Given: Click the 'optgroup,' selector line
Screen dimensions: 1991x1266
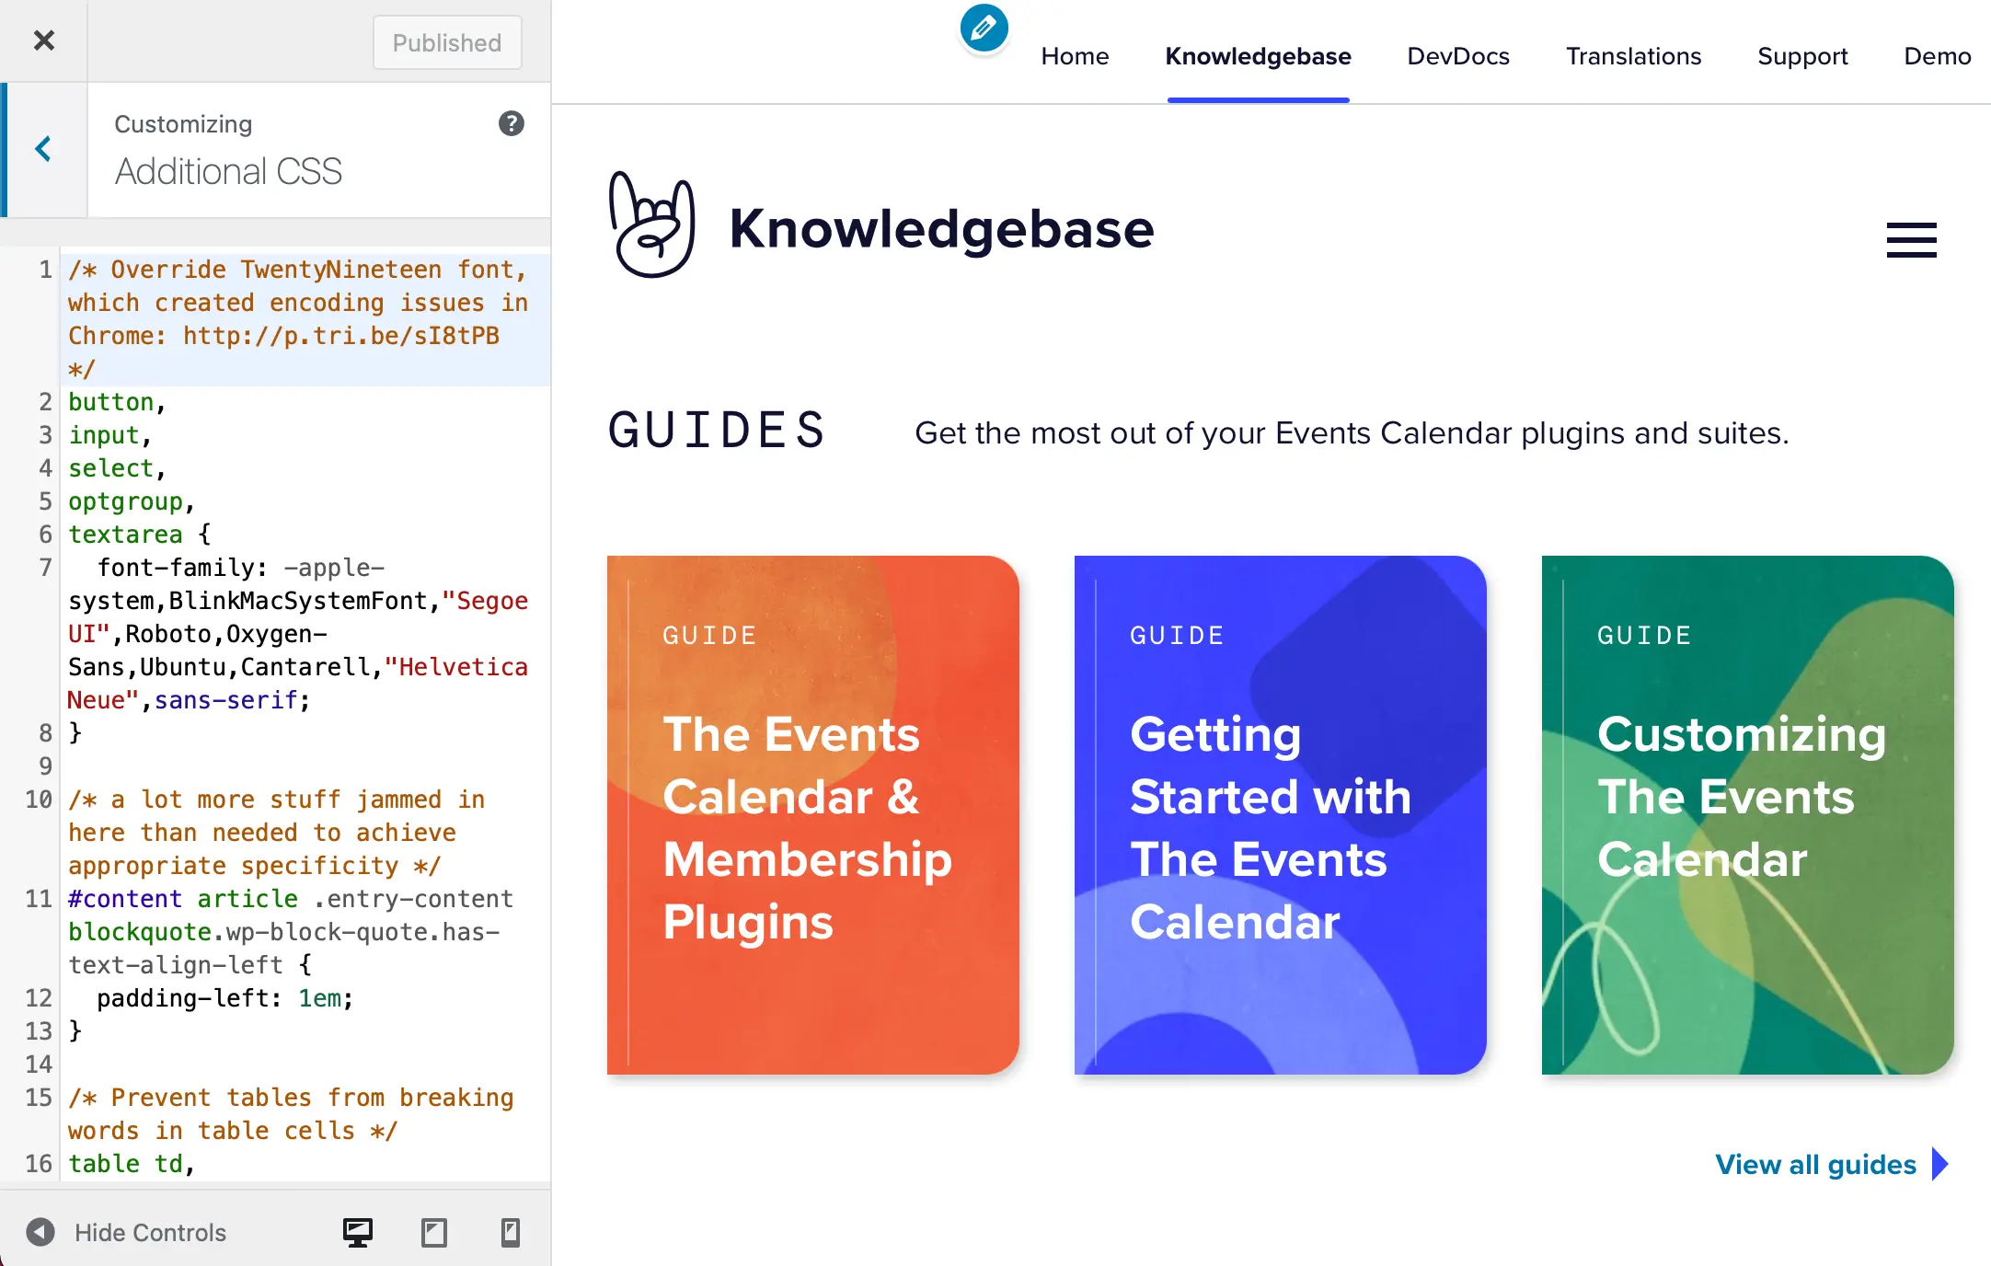Looking at the screenshot, I should (305, 501).
